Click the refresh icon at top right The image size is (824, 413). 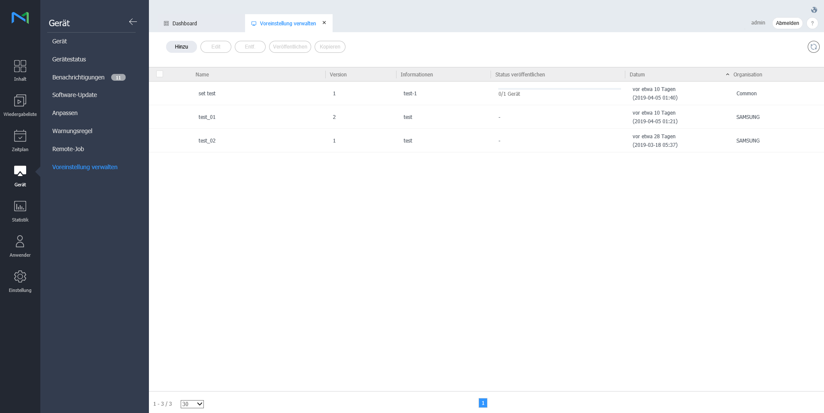point(813,47)
